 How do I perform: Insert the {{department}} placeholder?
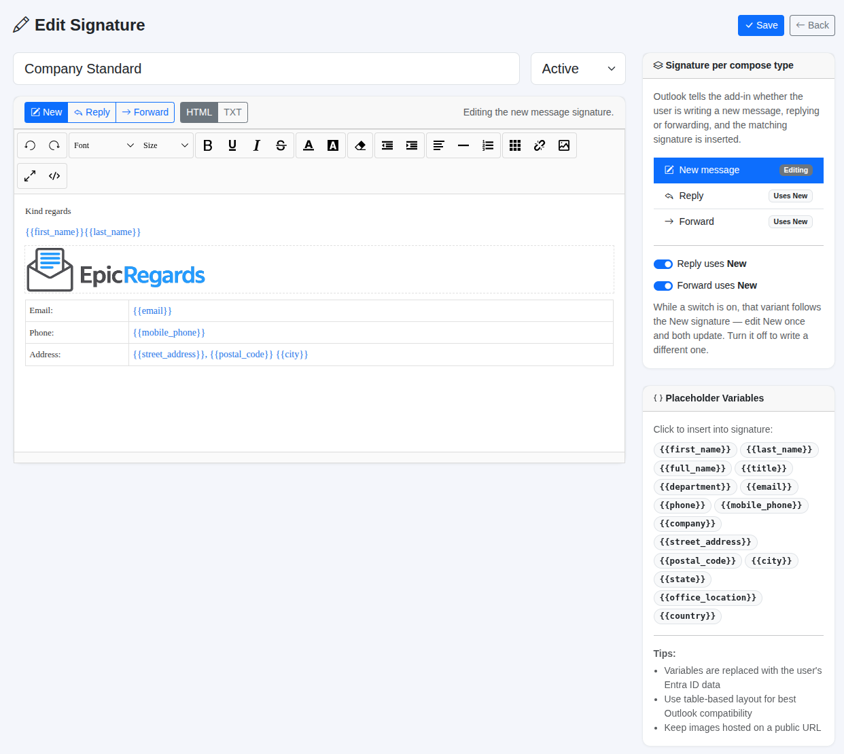[695, 487]
